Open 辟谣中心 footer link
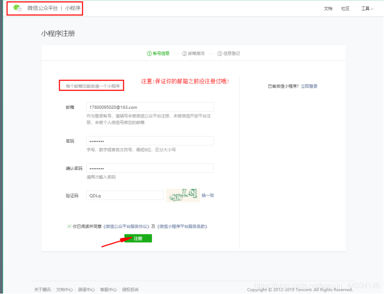The width and height of the screenshot is (384, 294). pos(86,289)
